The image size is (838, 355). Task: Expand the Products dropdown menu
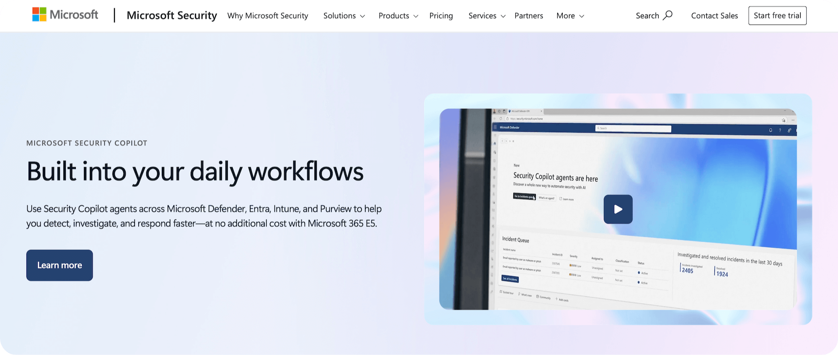click(x=398, y=16)
